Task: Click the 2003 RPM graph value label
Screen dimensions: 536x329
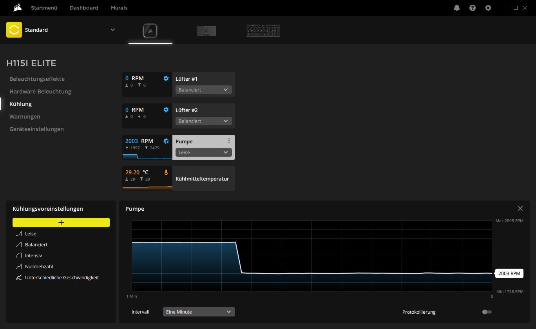Action: pyautogui.click(x=509, y=273)
